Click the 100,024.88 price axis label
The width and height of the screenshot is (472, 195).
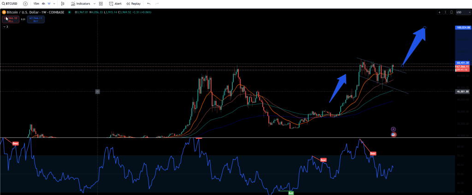(x=463, y=27)
